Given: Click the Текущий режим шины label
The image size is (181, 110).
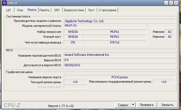Looking at the screenshot, I should [x=46, y=82].
